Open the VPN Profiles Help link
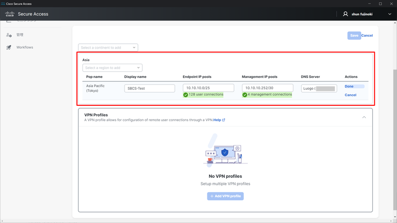This screenshot has width=397, height=223. point(217,120)
